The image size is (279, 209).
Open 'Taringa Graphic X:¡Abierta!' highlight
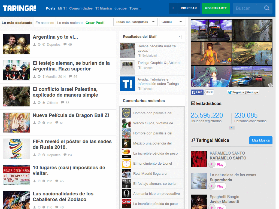(159, 63)
